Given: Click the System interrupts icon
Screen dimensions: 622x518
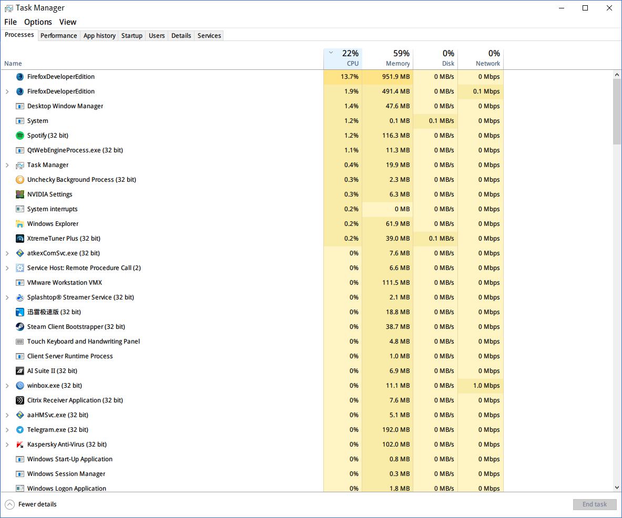Looking at the screenshot, I should coord(20,209).
